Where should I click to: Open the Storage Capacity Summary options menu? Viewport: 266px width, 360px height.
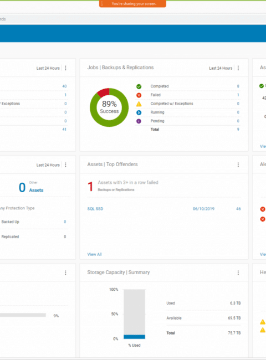click(238, 272)
